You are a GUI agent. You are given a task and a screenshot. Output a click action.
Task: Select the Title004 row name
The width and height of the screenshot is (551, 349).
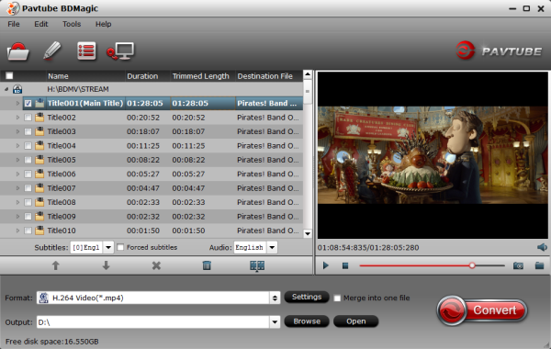[x=62, y=146]
